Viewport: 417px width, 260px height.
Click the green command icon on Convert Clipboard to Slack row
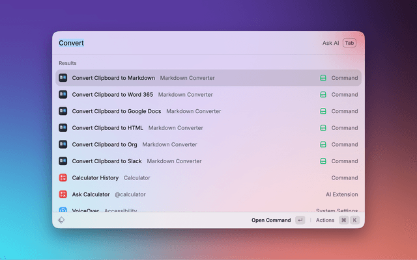(x=323, y=161)
